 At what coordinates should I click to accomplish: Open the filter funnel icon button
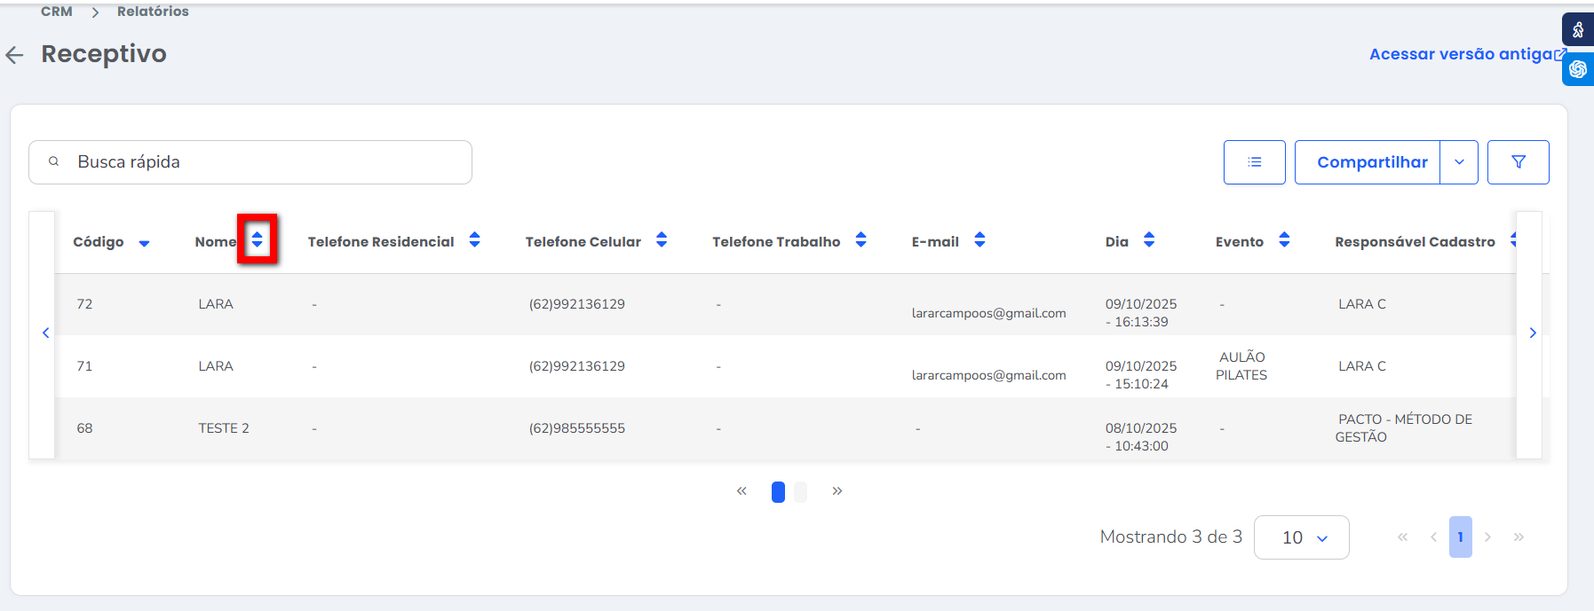pos(1518,162)
